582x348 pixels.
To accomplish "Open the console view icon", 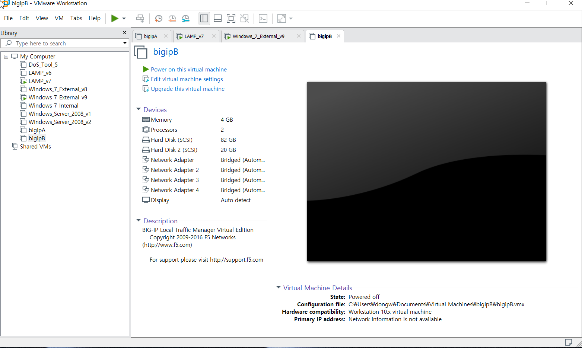I will click(x=263, y=18).
